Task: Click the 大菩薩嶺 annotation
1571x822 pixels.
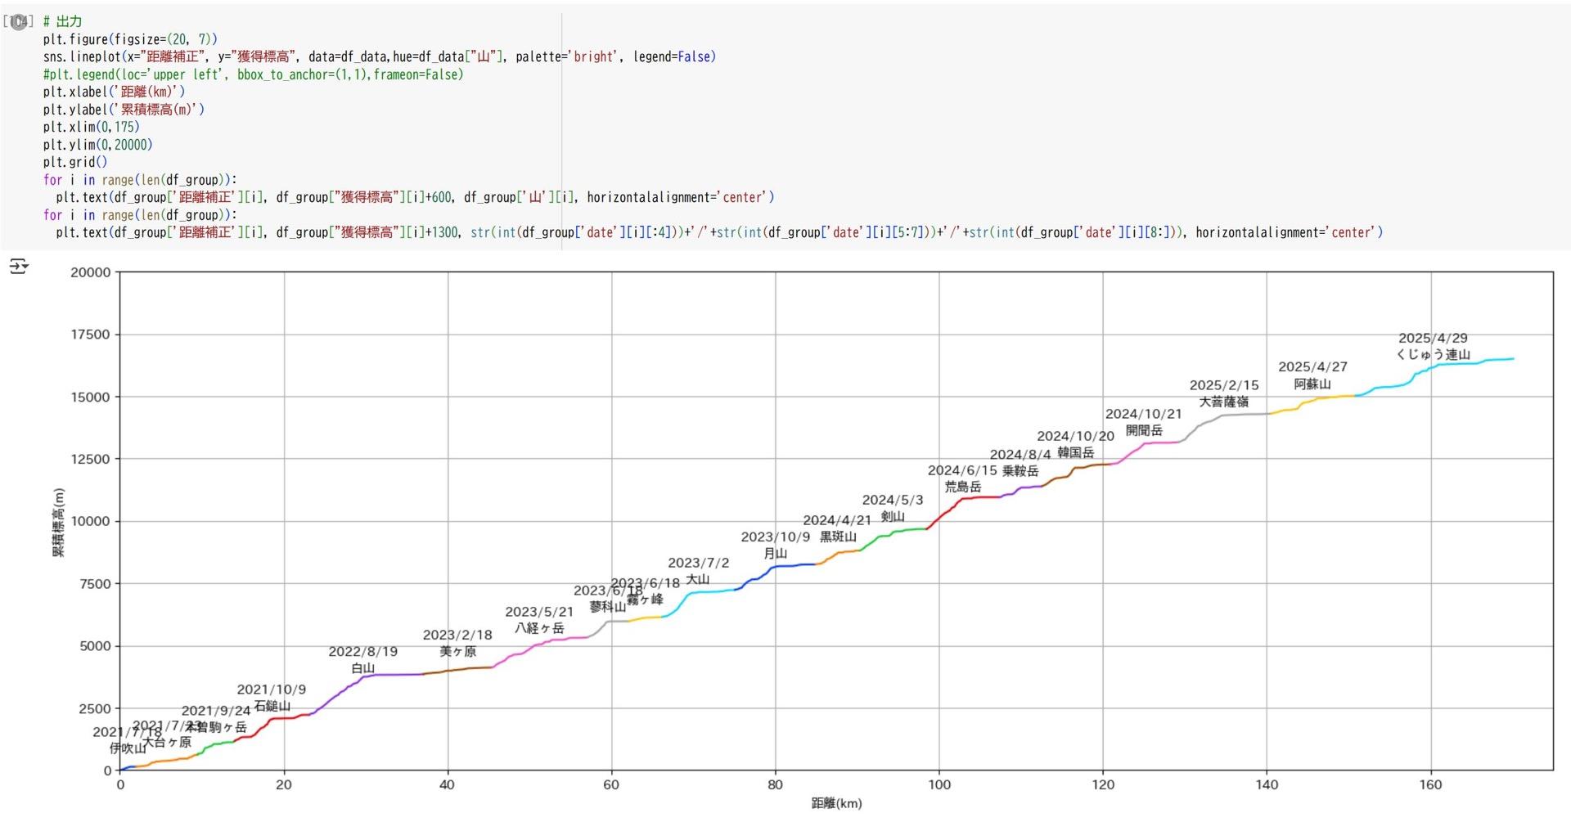Action: (x=1224, y=402)
